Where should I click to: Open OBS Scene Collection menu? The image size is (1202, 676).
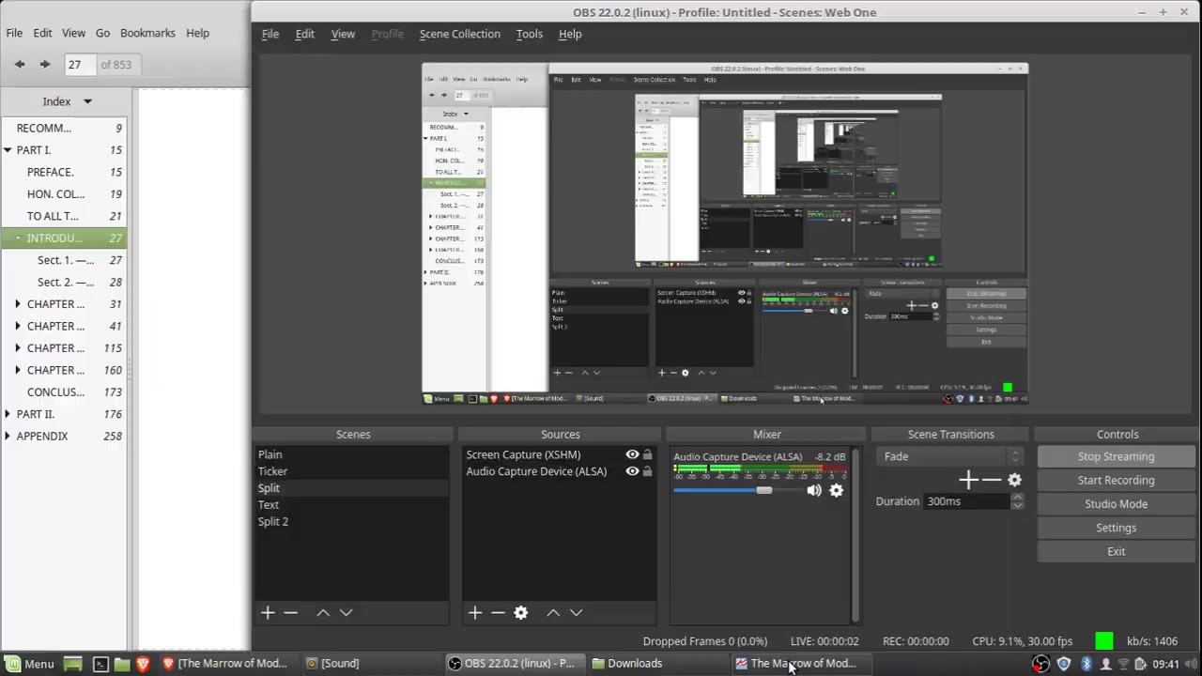click(459, 34)
